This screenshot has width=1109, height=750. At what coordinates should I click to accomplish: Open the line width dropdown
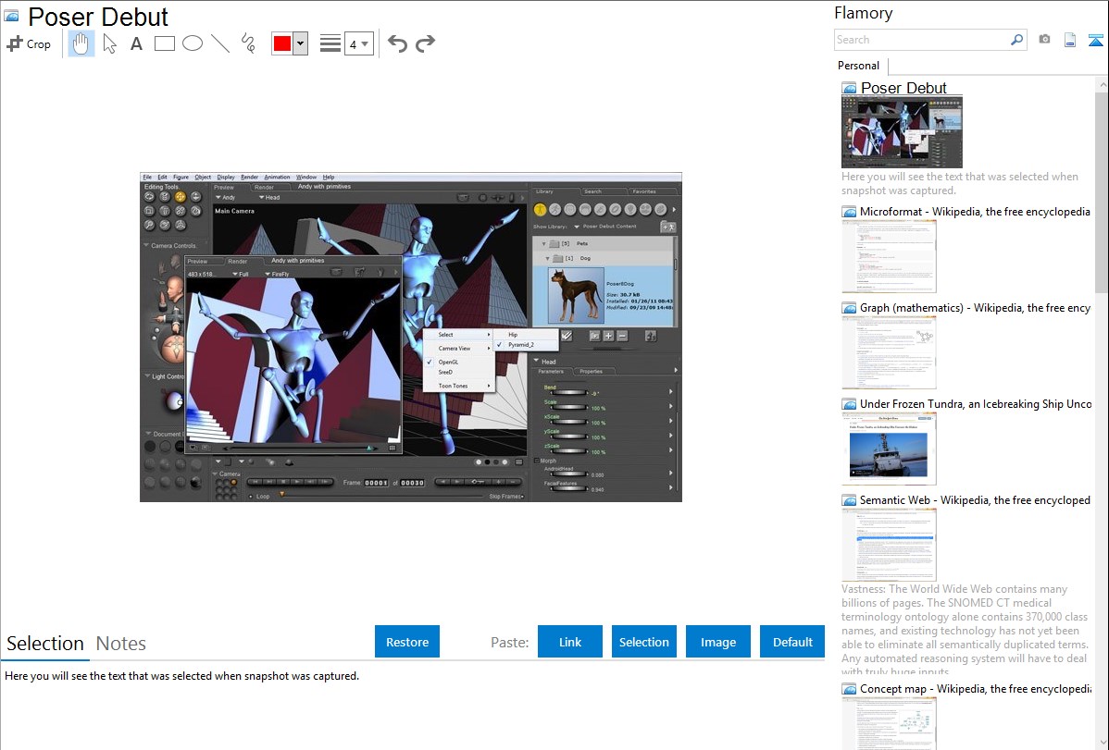pyautogui.click(x=358, y=43)
